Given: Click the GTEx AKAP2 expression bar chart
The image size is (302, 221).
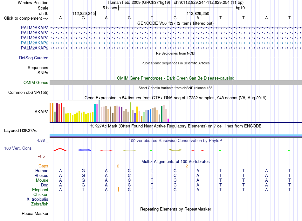Looking at the screenshot, I should tap(109, 111).
